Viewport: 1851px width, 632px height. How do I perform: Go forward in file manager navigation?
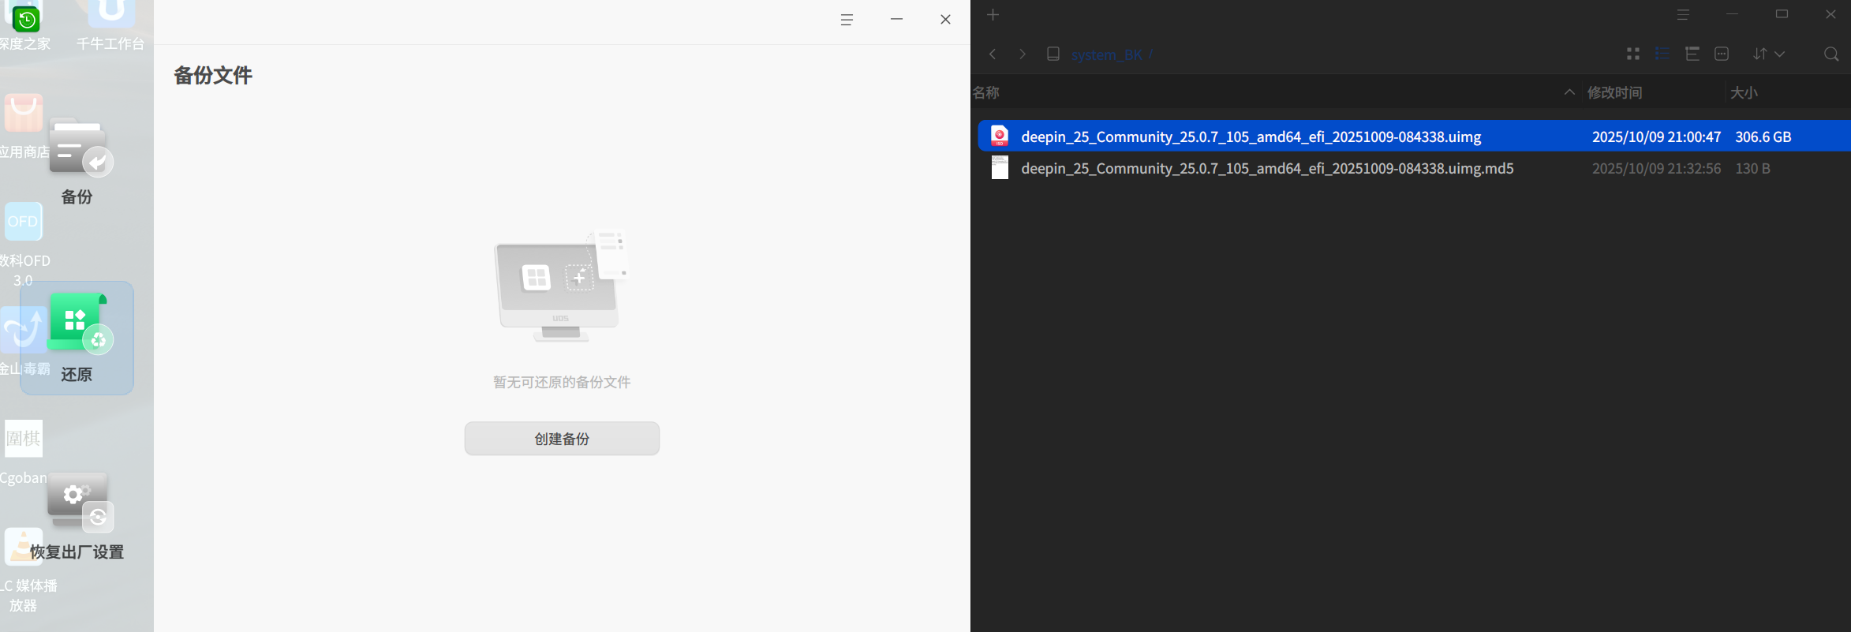point(1023,54)
